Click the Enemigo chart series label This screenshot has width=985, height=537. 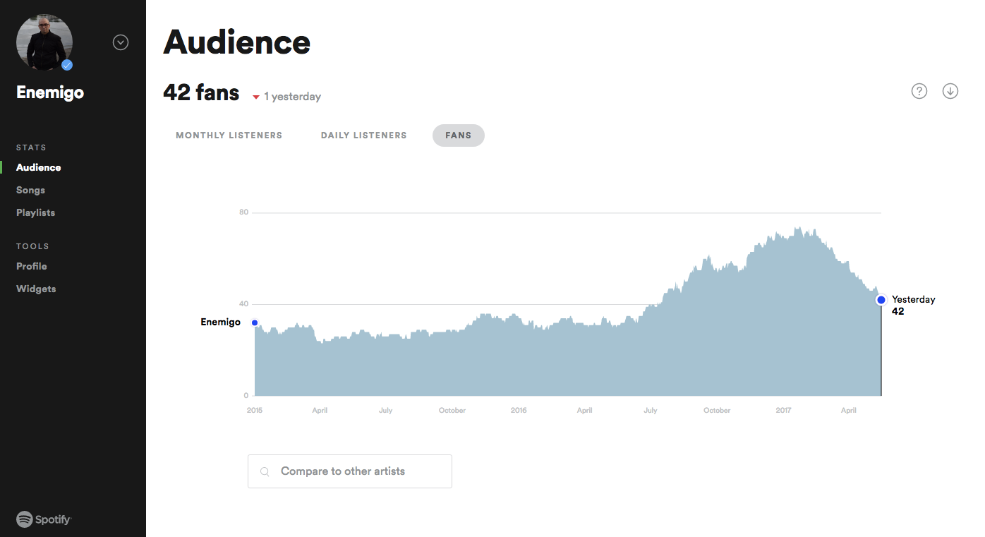coord(220,322)
